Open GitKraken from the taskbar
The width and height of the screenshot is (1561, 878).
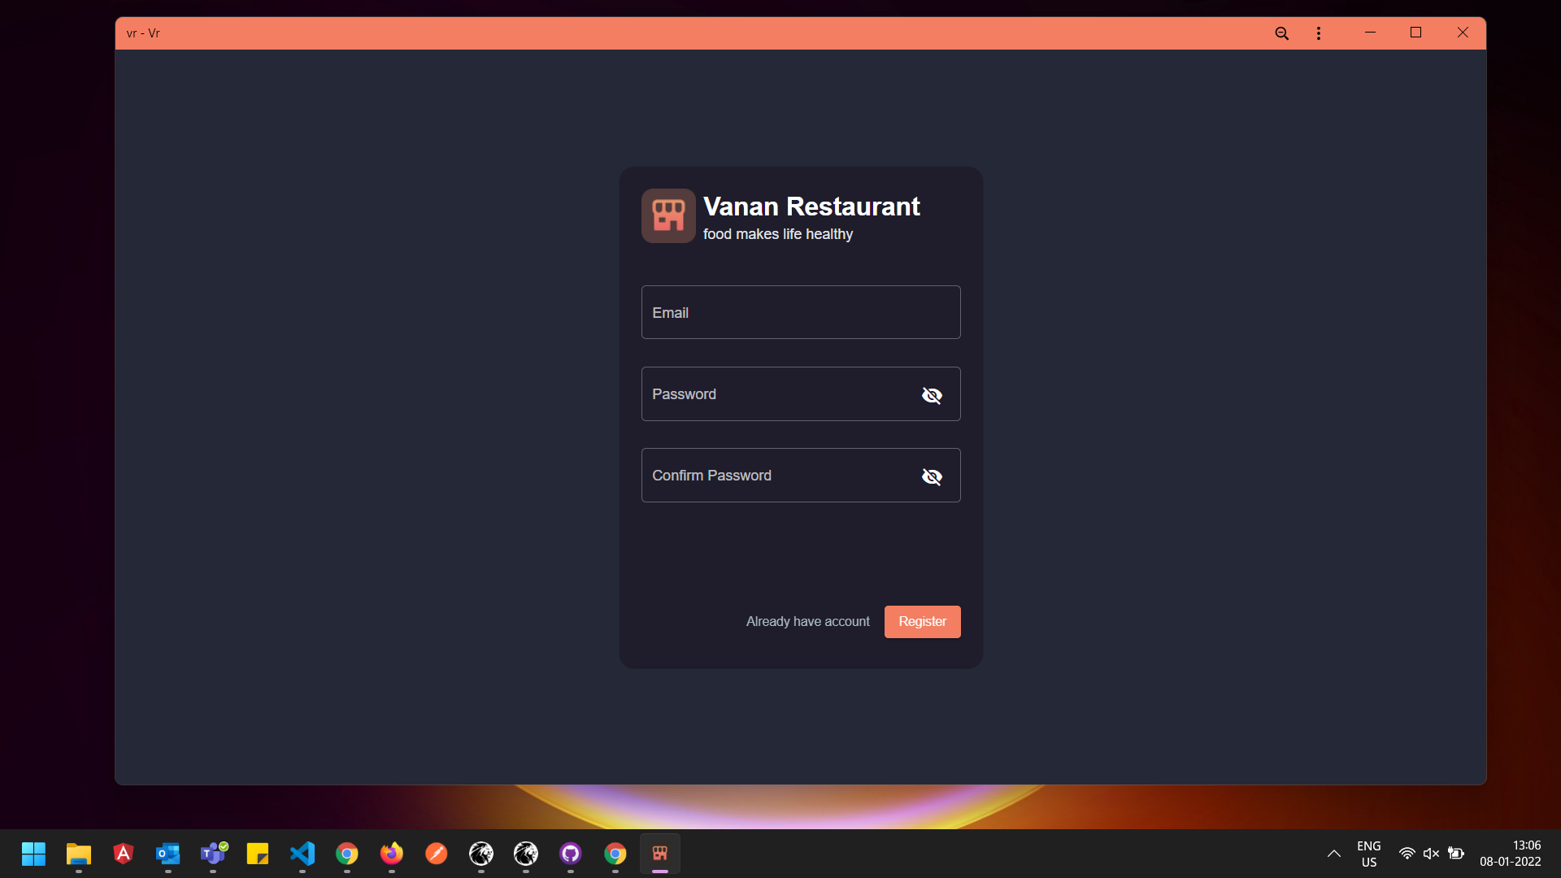481,854
